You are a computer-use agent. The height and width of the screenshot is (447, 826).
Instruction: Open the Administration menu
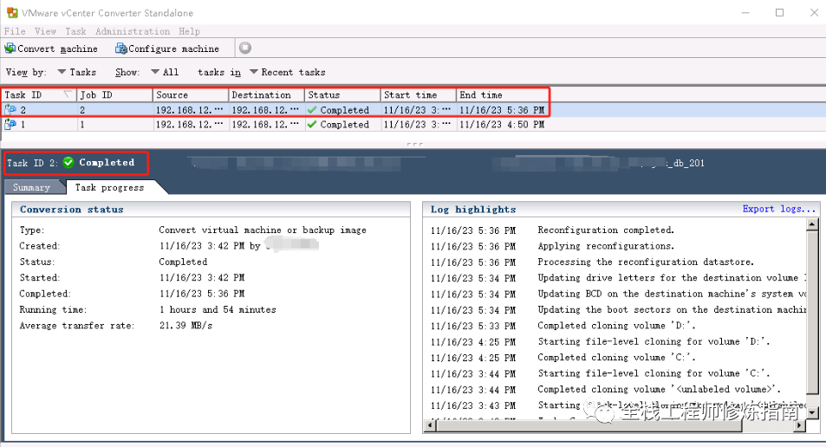click(x=133, y=31)
